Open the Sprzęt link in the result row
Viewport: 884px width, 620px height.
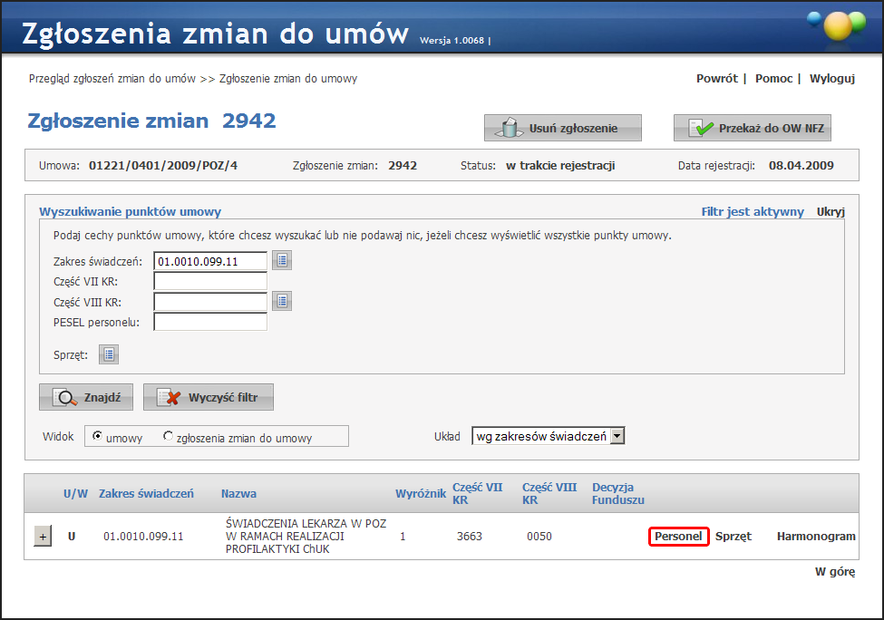(x=733, y=537)
